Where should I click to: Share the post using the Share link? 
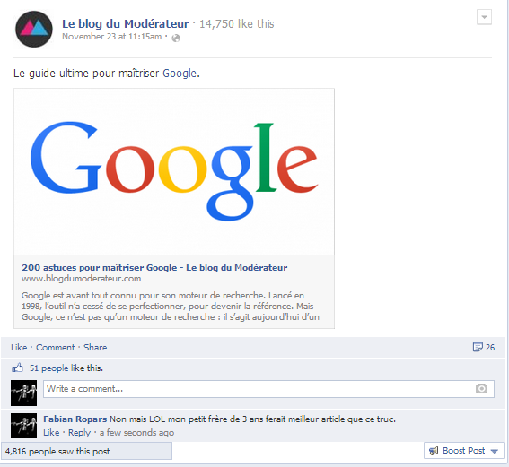pyautogui.click(x=95, y=348)
